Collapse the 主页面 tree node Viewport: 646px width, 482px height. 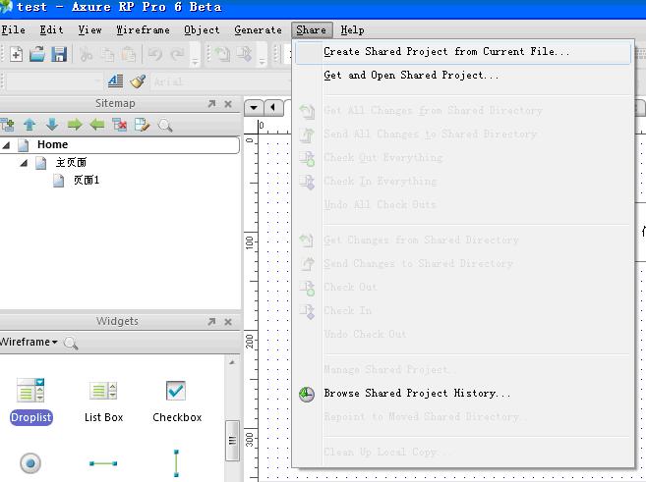click(24, 163)
